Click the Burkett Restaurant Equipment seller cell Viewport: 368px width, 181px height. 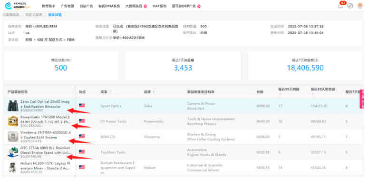[118, 168]
